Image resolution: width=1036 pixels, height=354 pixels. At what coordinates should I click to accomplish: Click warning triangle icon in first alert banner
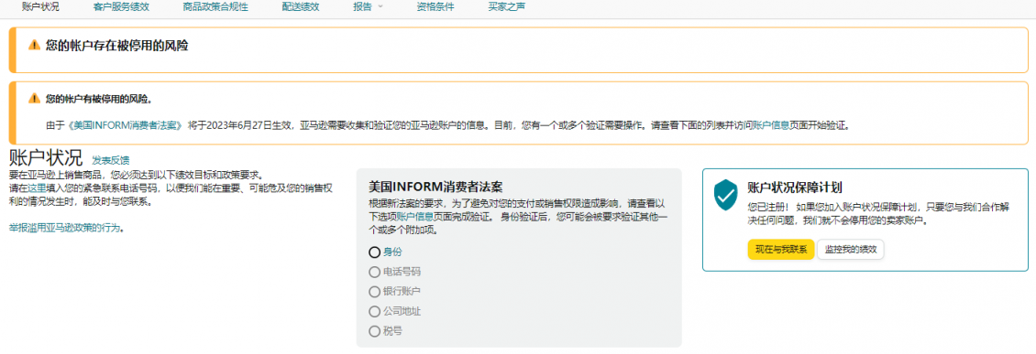tap(34, 46)
